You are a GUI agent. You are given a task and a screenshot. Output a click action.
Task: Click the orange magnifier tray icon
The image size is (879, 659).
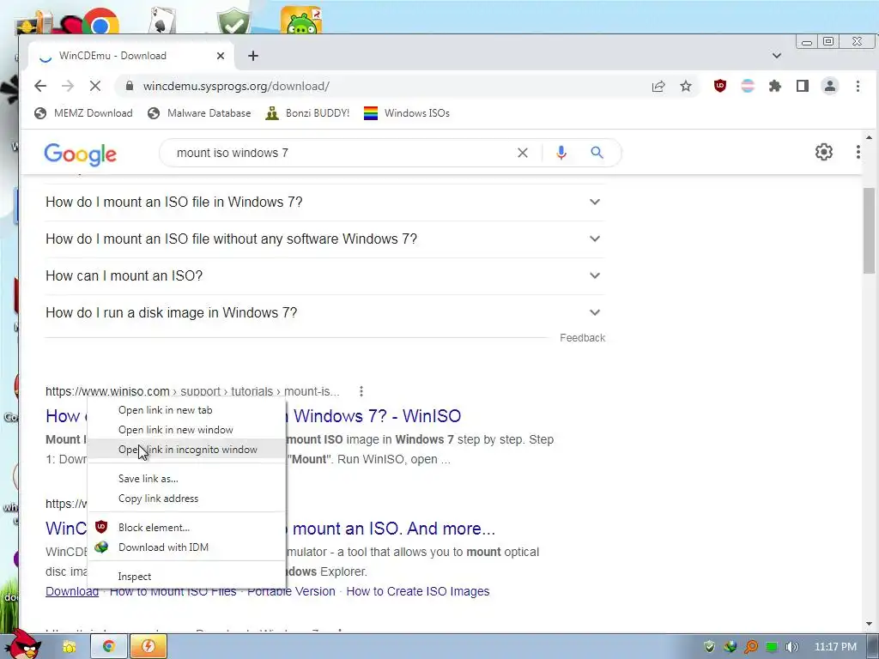pyautogui.click(x=750, y=647)
